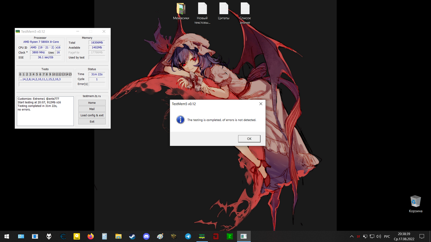Click the Exit button in TestMem5
431x242 pixels.
[x=92, y=121]
